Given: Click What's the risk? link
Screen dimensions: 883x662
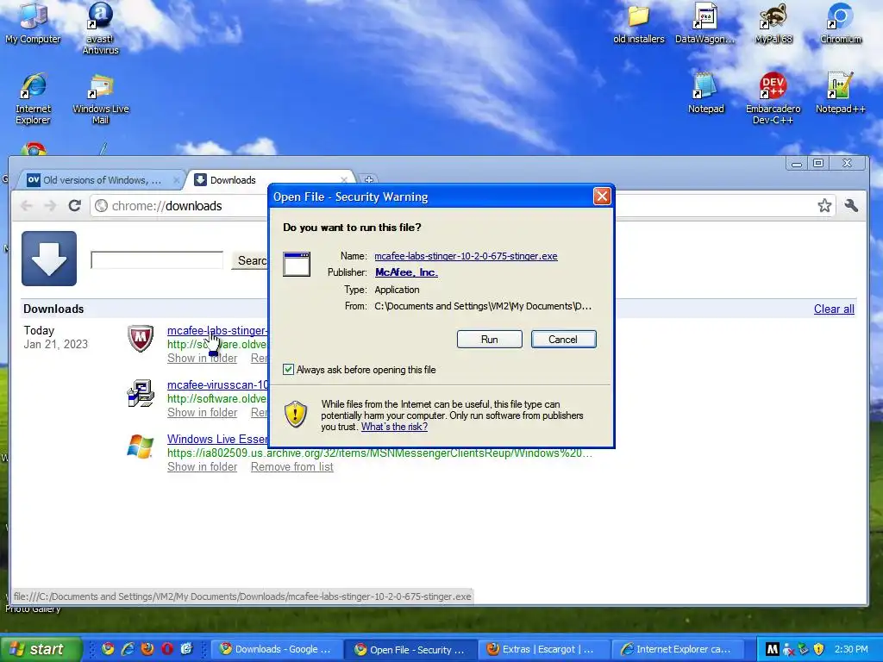Looking at the screenshot, I should point(394,427).
